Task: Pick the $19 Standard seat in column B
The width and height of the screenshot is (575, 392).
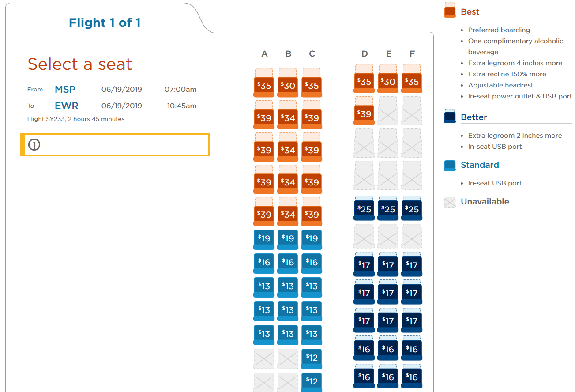Action: click(x=288, y=239)
